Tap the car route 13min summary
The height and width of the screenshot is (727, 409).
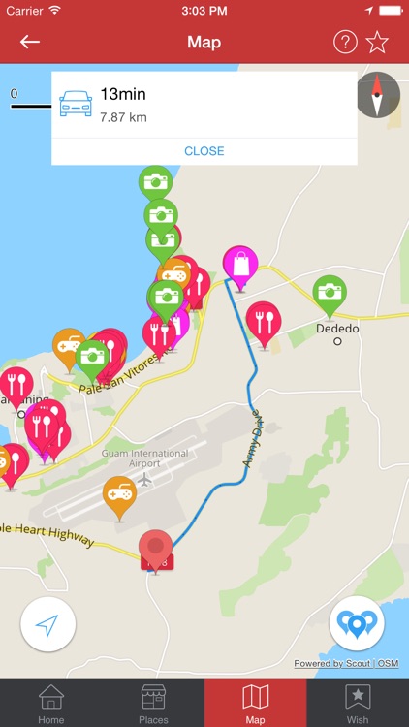(x=204, y=105)
